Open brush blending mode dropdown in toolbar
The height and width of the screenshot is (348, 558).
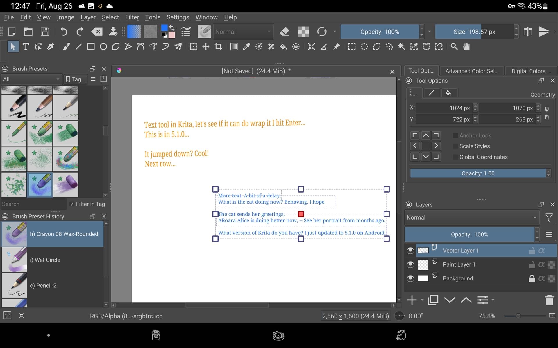tap(243, 32)
